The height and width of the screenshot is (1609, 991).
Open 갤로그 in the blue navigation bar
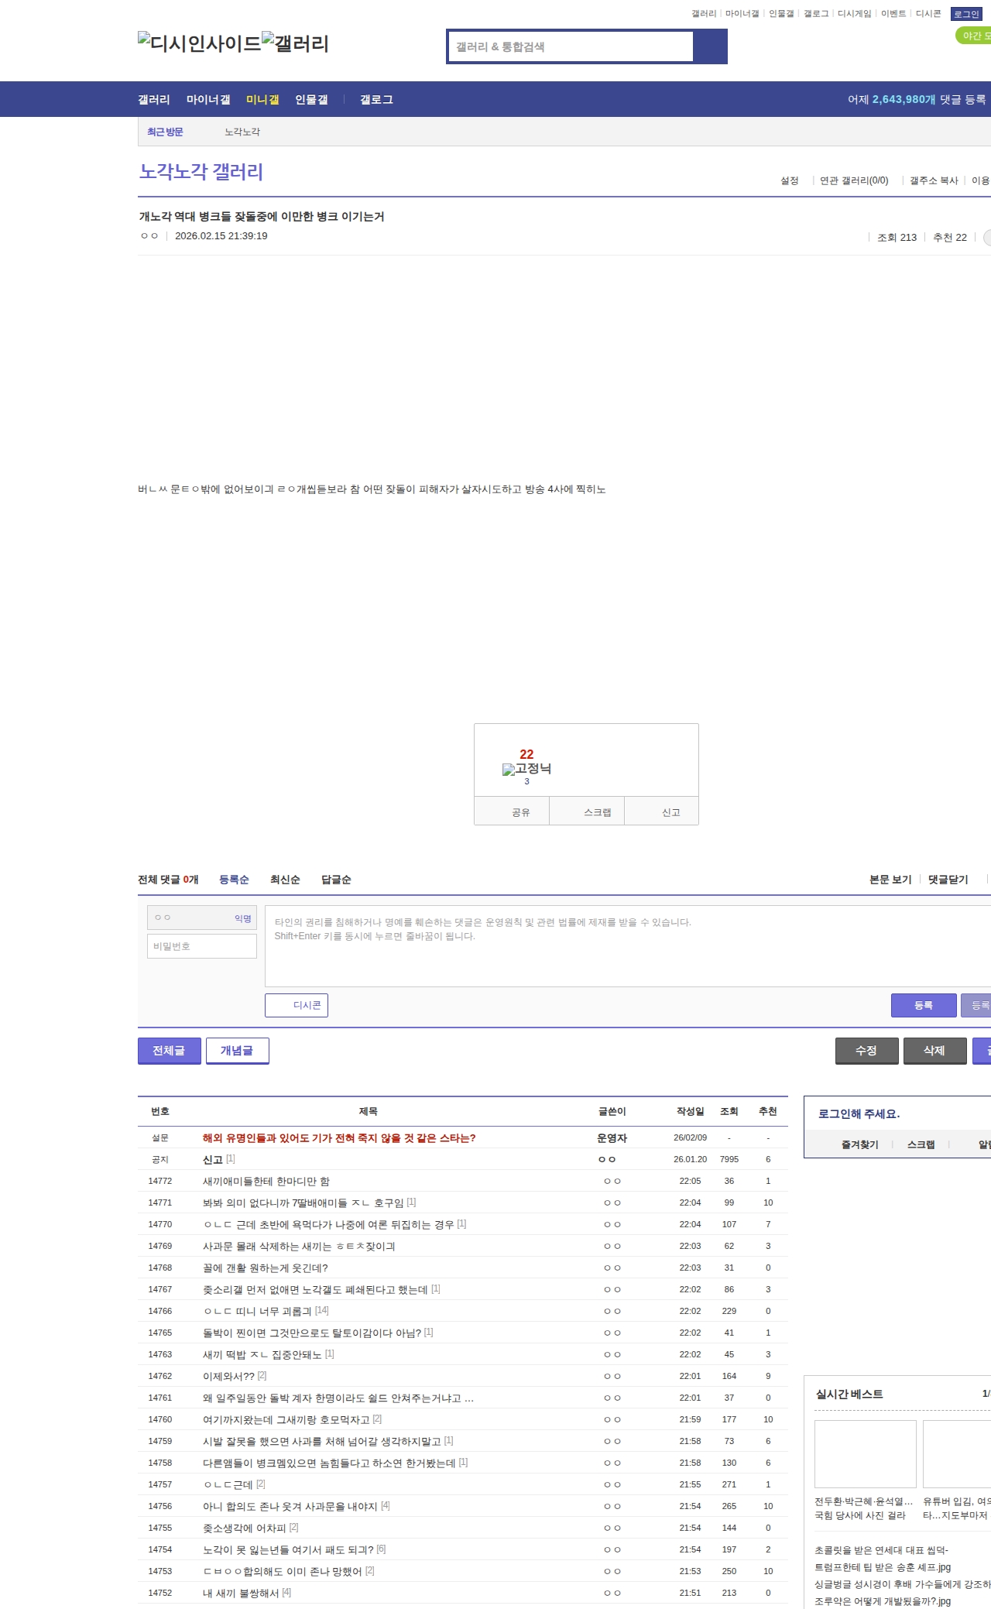tap(376, 100)
